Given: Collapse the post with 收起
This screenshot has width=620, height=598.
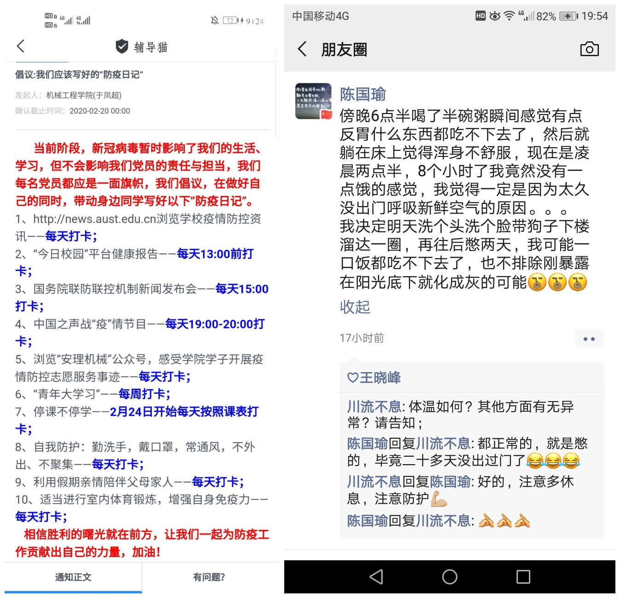Looking at the screenshot, I should [x=355, y=307].
